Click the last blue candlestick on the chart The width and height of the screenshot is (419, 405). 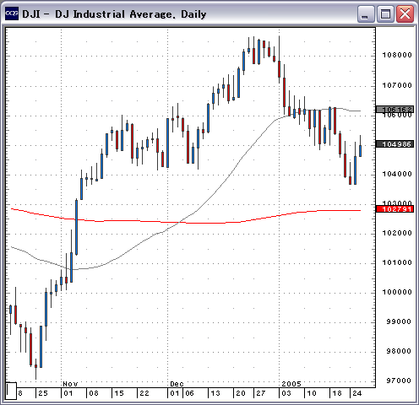[x=360, y=151]
